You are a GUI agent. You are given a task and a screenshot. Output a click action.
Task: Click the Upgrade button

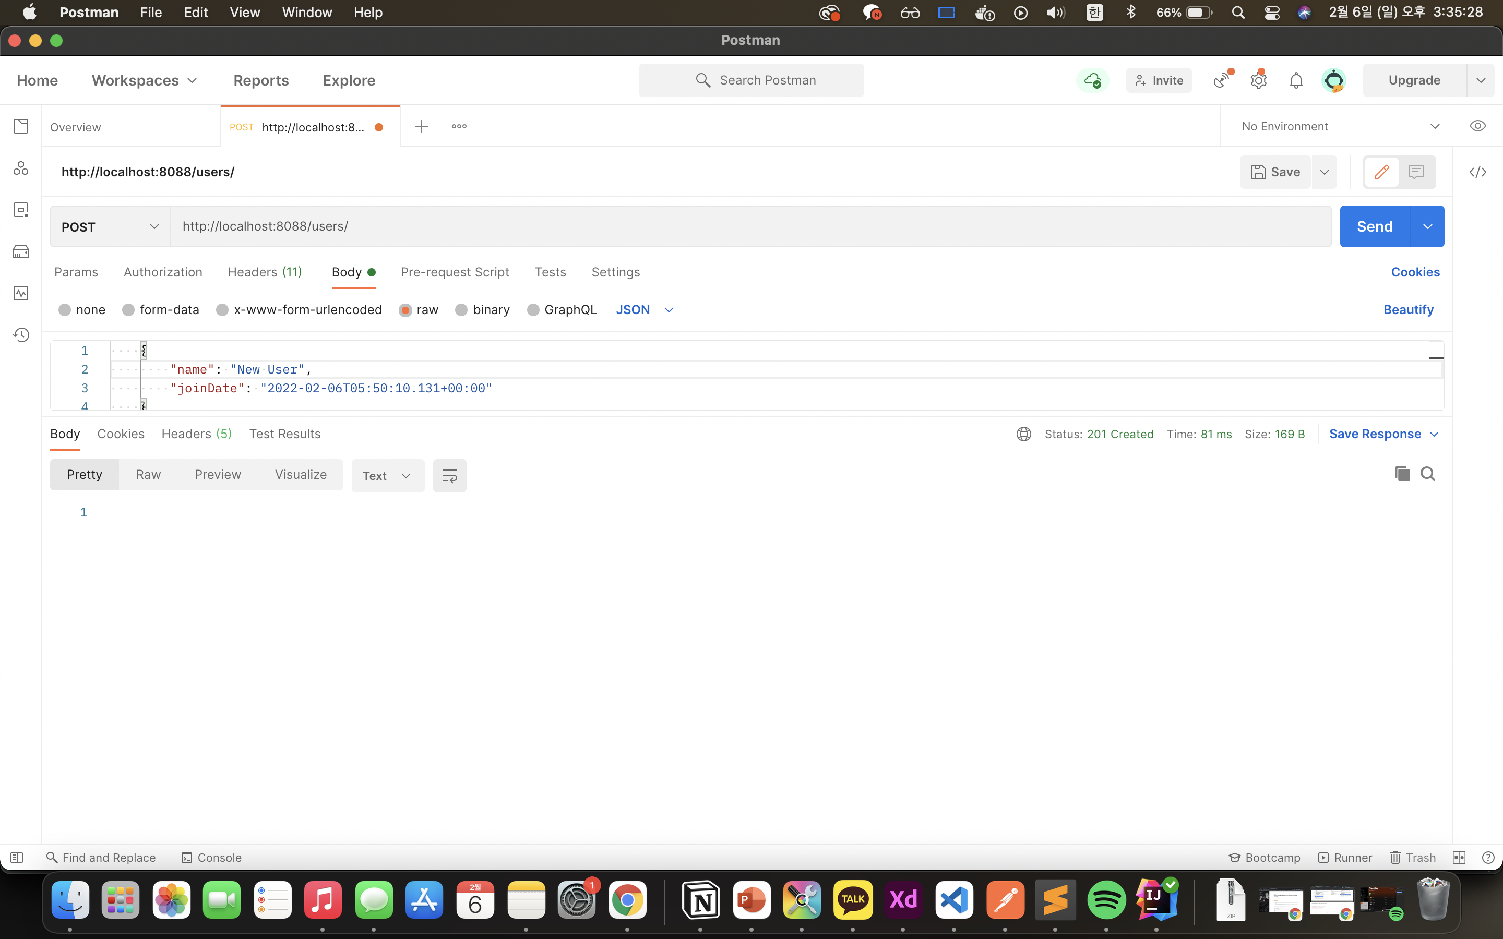(x=1414, y=80)
